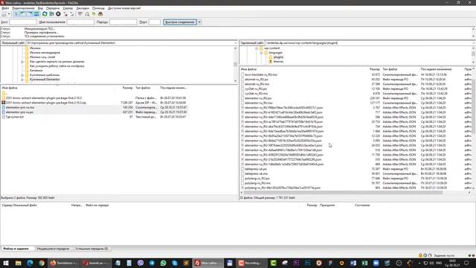Toggle synchronized browsing icon
Viewport: 476px width, 268px height.
pos(94,14)
